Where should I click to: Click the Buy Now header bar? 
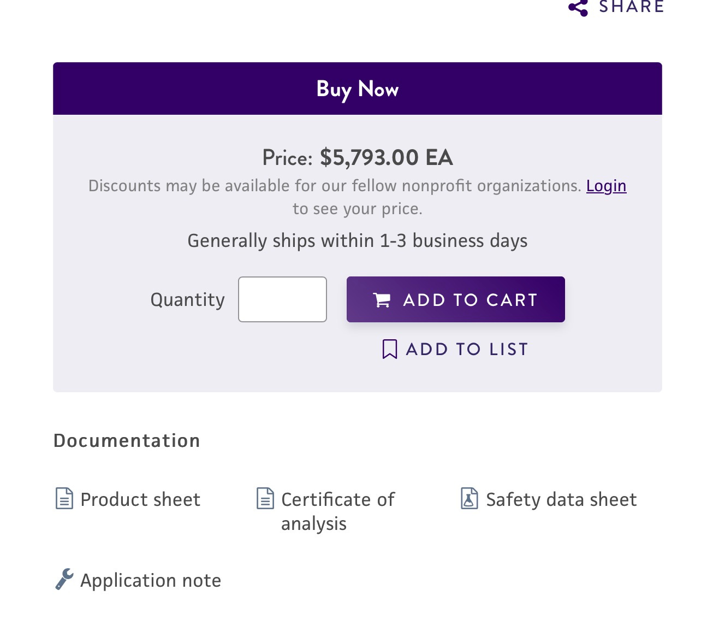coord(358,89)
